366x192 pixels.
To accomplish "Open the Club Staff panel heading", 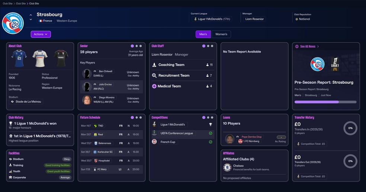I will tap(158, 46).
